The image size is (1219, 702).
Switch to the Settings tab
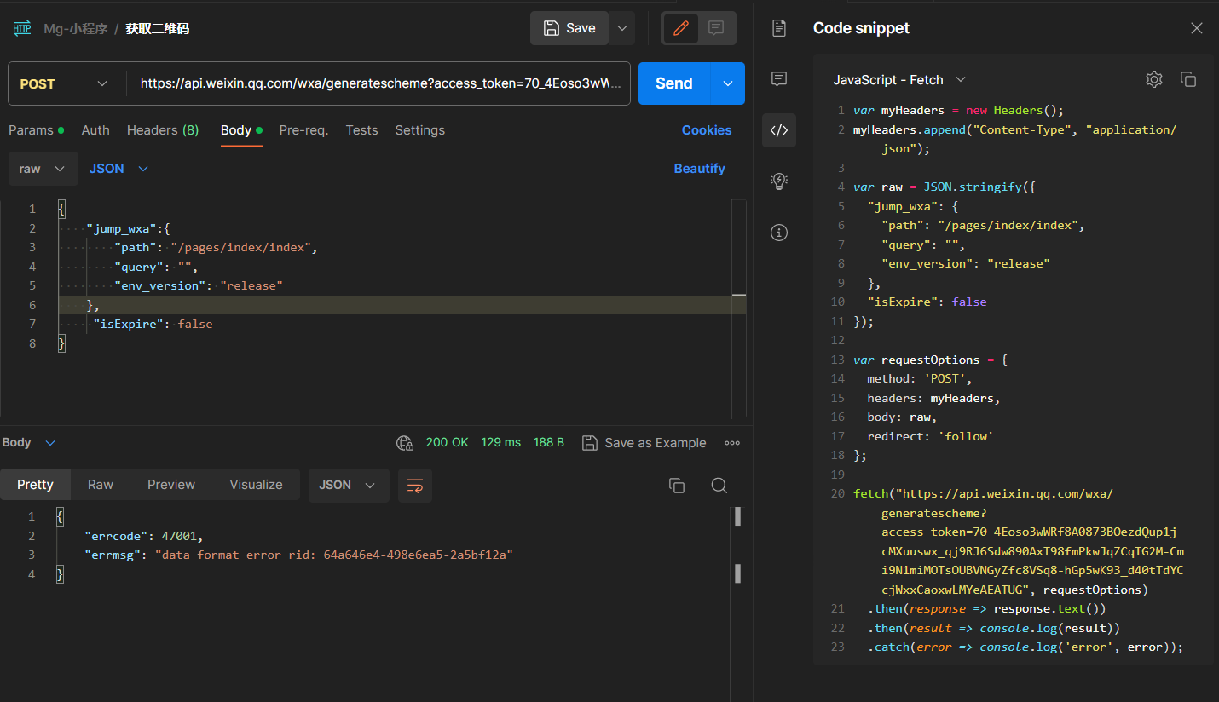pos(419,130)
